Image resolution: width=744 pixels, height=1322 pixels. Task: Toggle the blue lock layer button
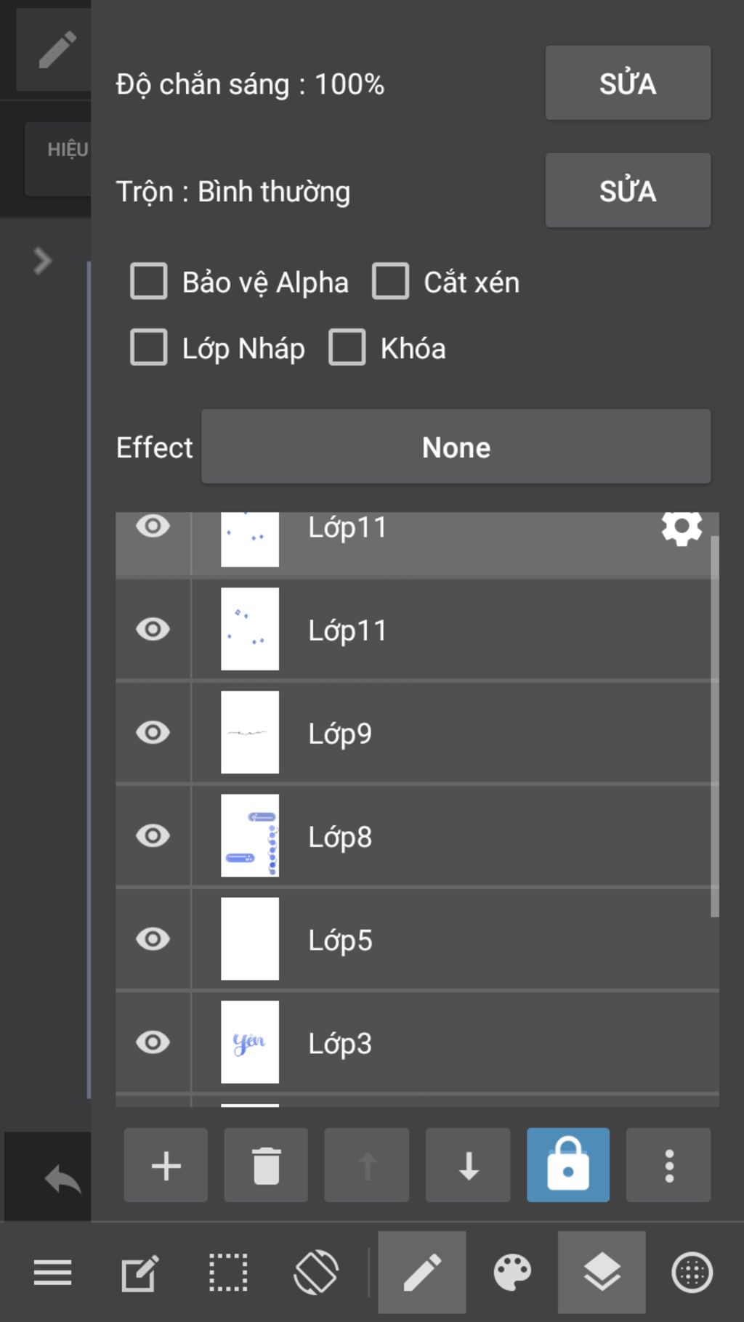(x=568, y=1165)
